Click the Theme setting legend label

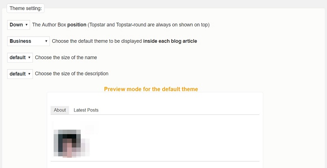click(x=26, y=8)
